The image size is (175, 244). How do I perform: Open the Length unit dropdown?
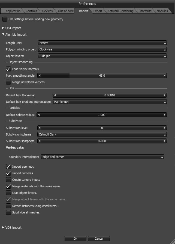point(102,43)
